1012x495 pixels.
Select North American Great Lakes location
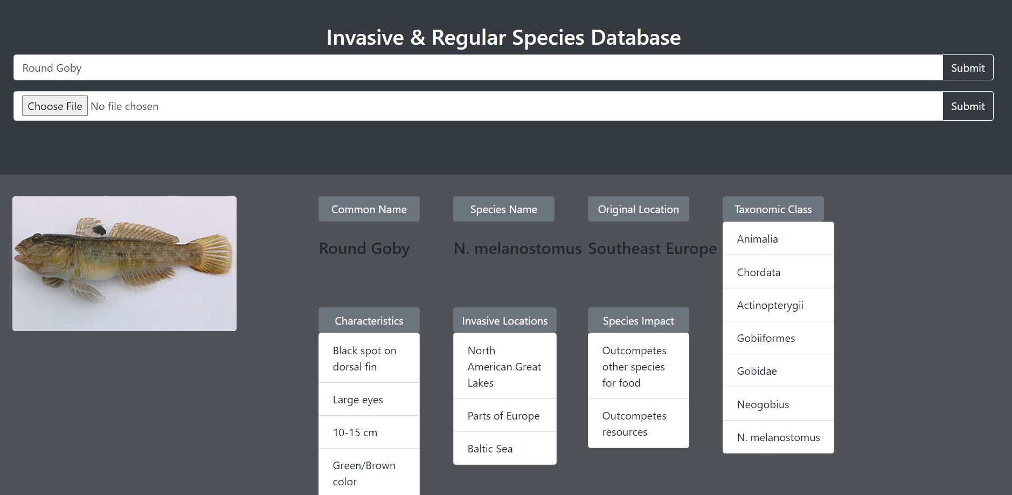coord(504,366)
